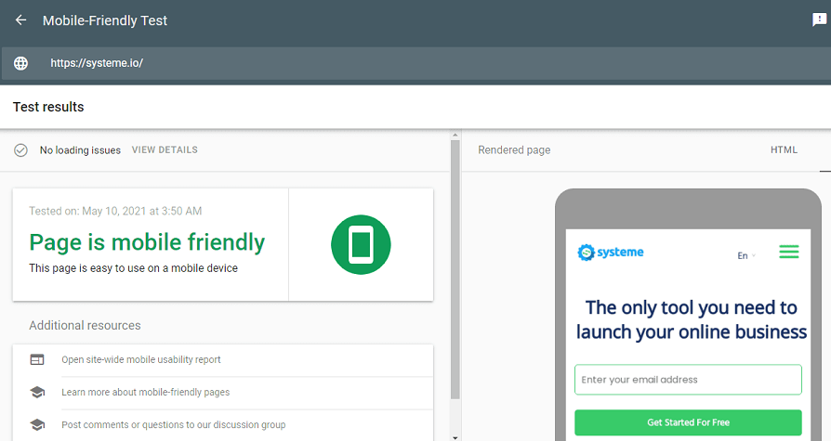Click the discussion group graduation cap icon
831x441 pixels.
pos(37,424)
